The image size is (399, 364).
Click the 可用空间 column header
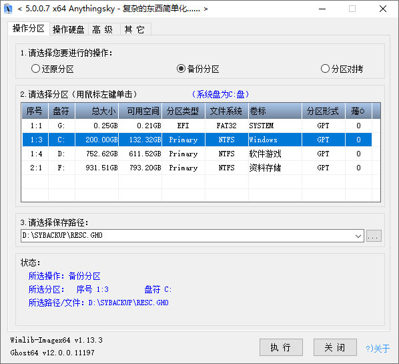coord(140,111)
